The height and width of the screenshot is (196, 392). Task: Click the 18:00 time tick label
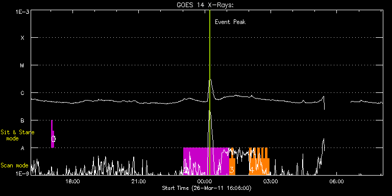(x=73, y=181)
